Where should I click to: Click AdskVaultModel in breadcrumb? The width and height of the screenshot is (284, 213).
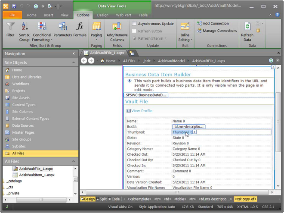pyautogui.click(x=171, y=61)
